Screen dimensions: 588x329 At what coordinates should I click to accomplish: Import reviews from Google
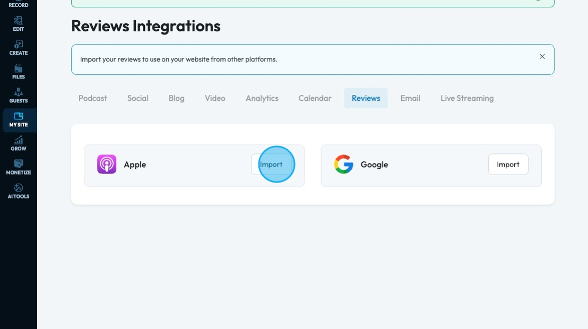508,164
